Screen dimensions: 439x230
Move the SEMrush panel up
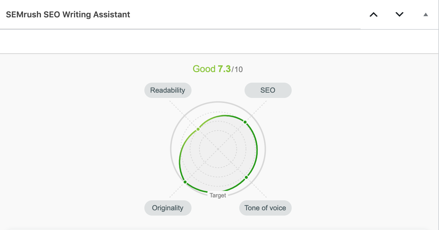[x=374, y=14]
